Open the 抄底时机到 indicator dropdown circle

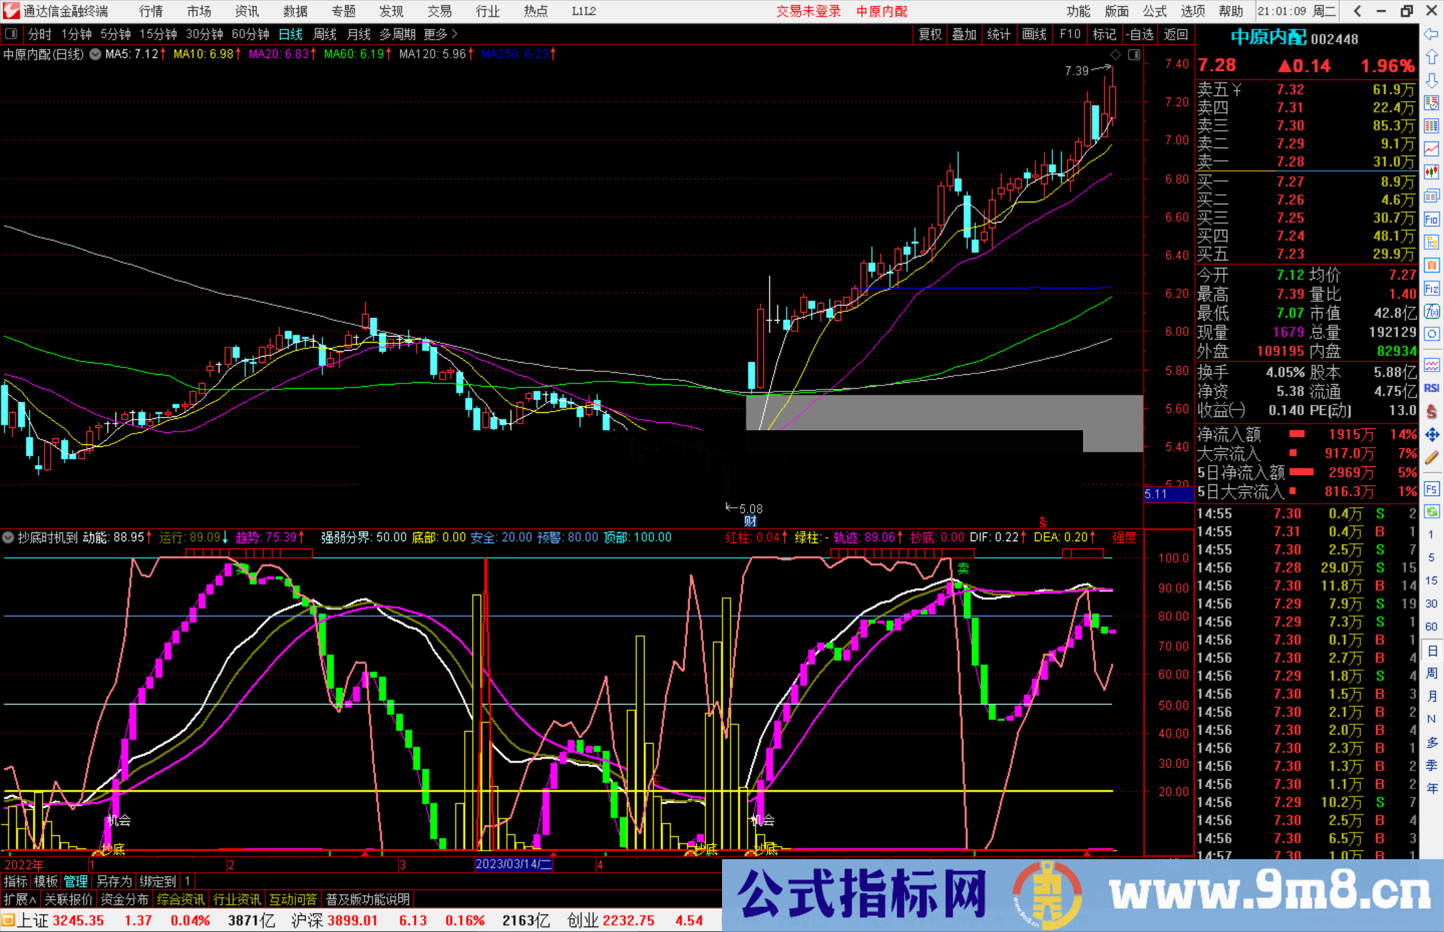click(9, 537)
